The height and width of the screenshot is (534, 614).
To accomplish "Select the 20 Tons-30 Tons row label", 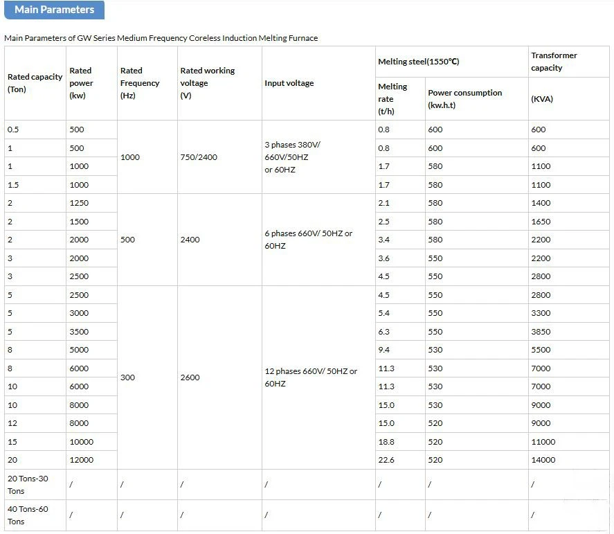I will [35, 485].
